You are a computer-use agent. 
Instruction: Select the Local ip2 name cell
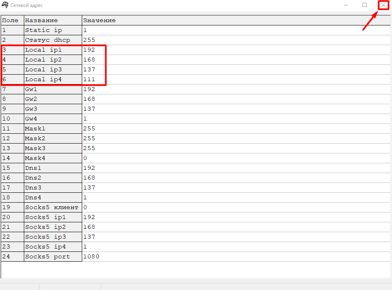coord(53,59)
